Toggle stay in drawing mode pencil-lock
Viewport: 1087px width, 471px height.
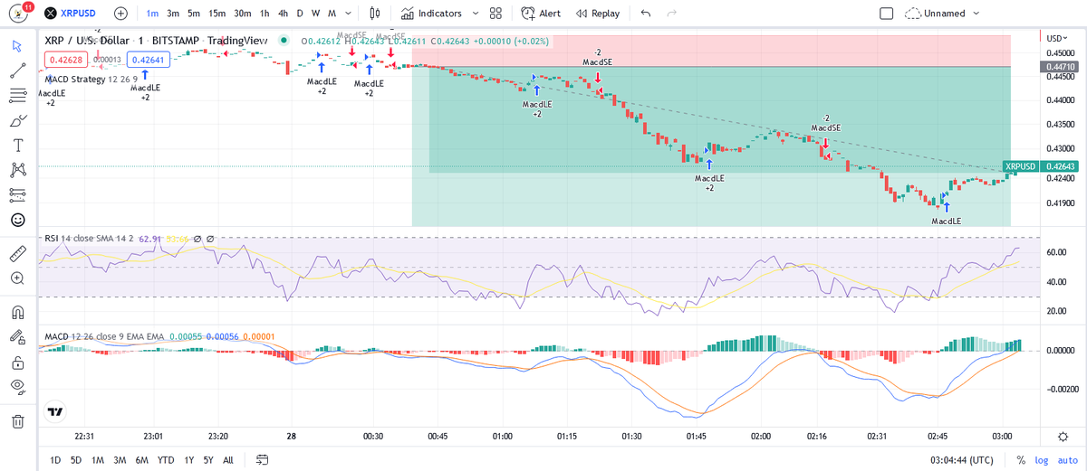[17, 337]
